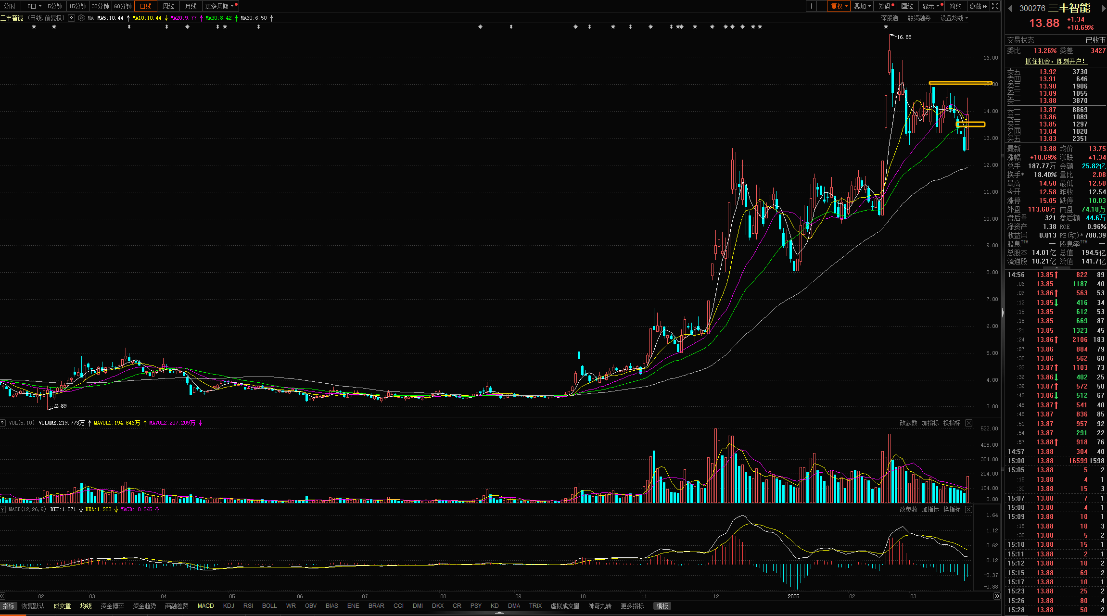Image resolution: width=1107 pixels, height=616 pixels.
Task: Click the upper yellow drawn line
Action: coord(960,83)
